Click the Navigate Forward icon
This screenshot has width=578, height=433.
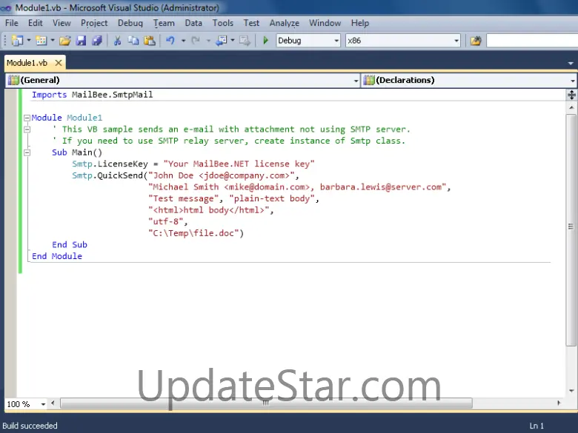click(x=245, y=41)
